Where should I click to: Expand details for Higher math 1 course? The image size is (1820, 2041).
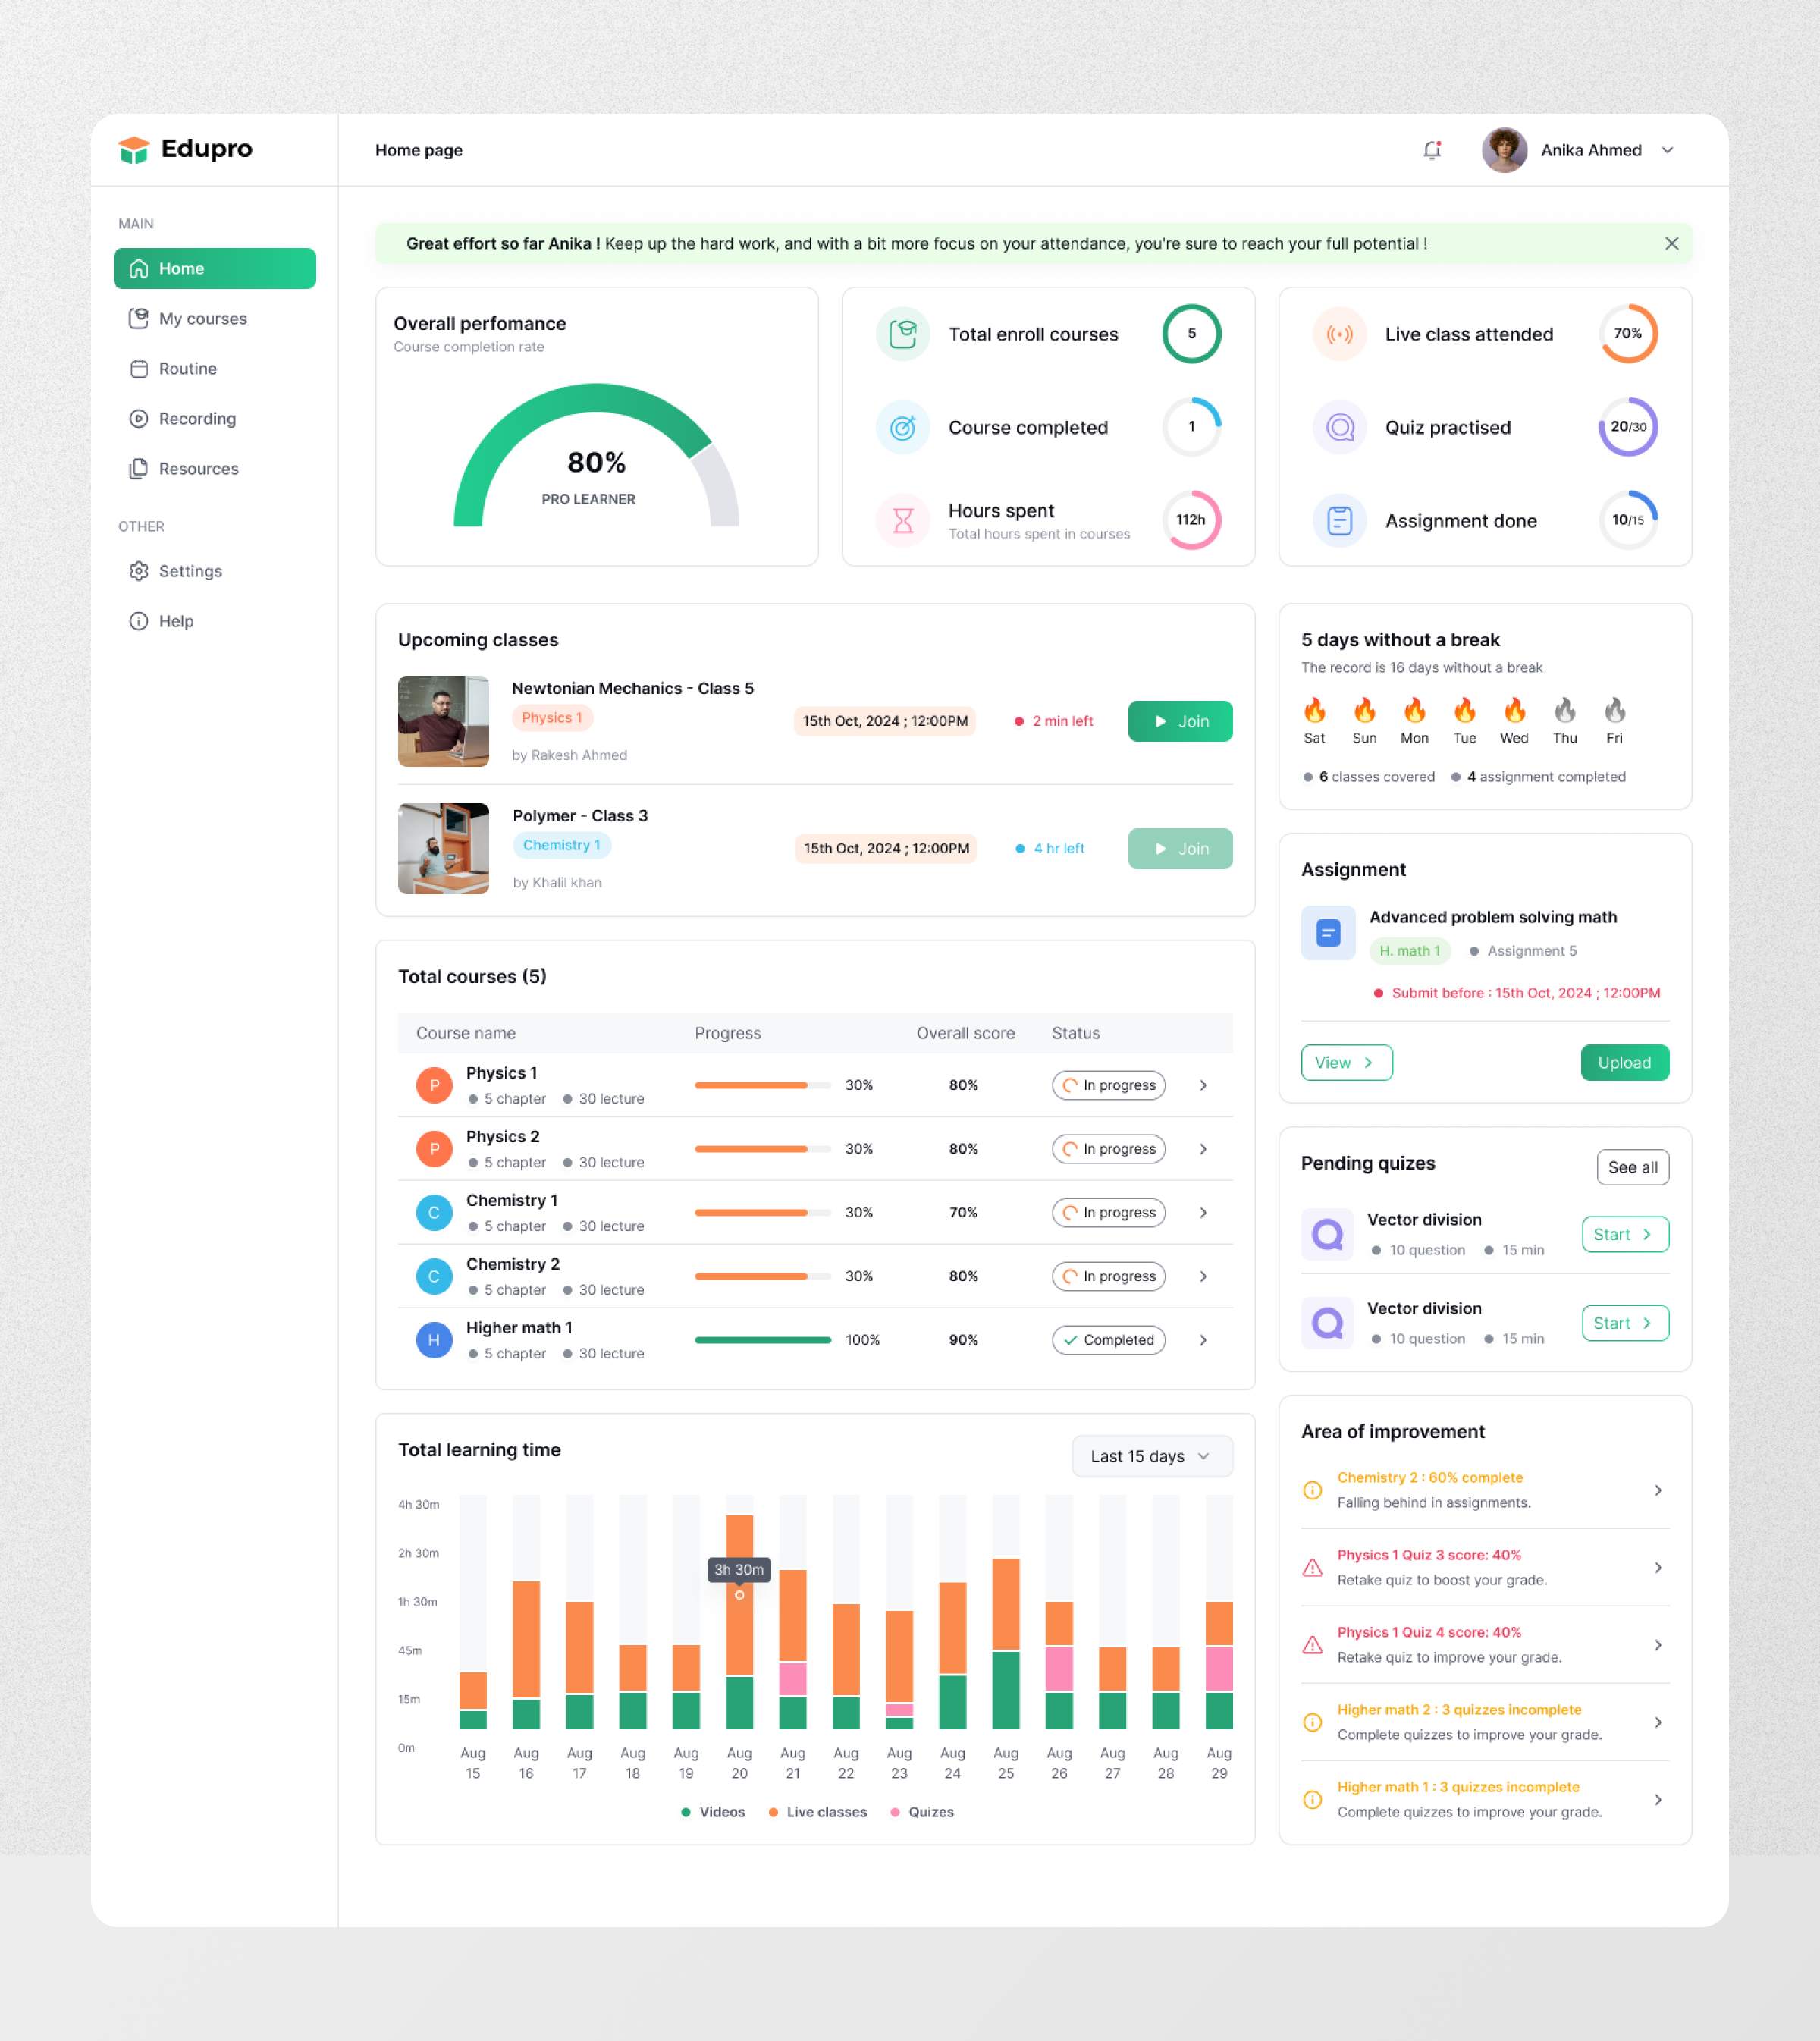[1203, 1340]
